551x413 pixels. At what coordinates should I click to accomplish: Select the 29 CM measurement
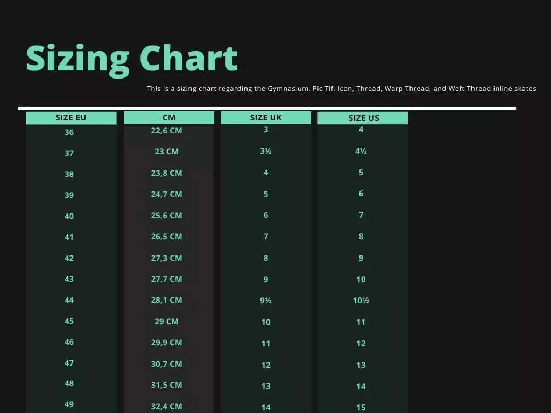(x=166, y=322)
